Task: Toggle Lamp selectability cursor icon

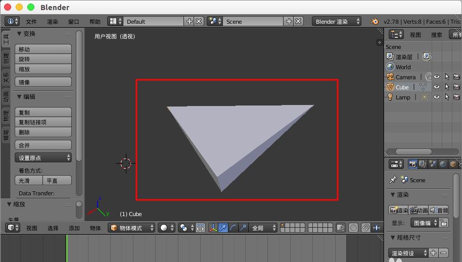Action: pos(447,97)
